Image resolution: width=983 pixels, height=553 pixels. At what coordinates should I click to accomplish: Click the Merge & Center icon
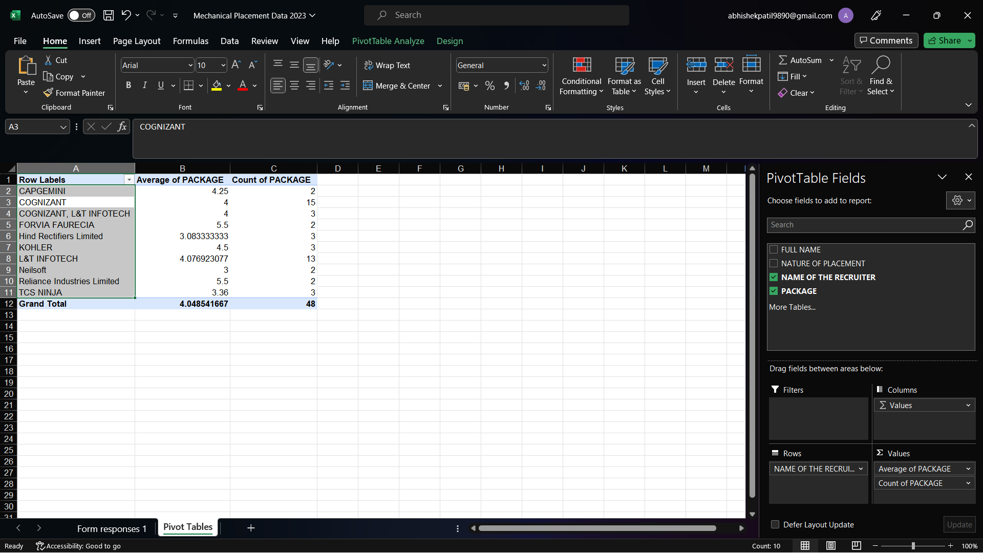point(368,86)
